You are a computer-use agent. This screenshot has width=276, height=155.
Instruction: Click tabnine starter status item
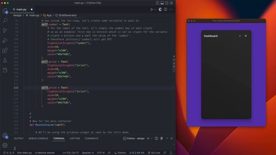click(x=45, y=153)
